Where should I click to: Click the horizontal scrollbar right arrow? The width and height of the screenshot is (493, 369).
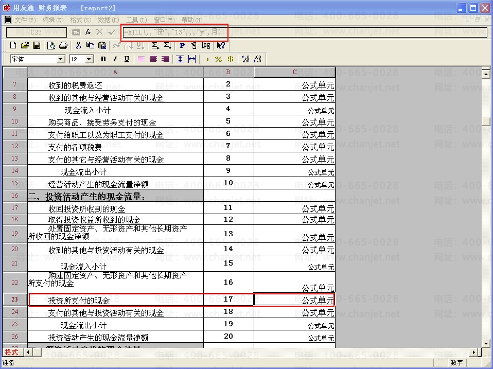(x=474, y=352)
